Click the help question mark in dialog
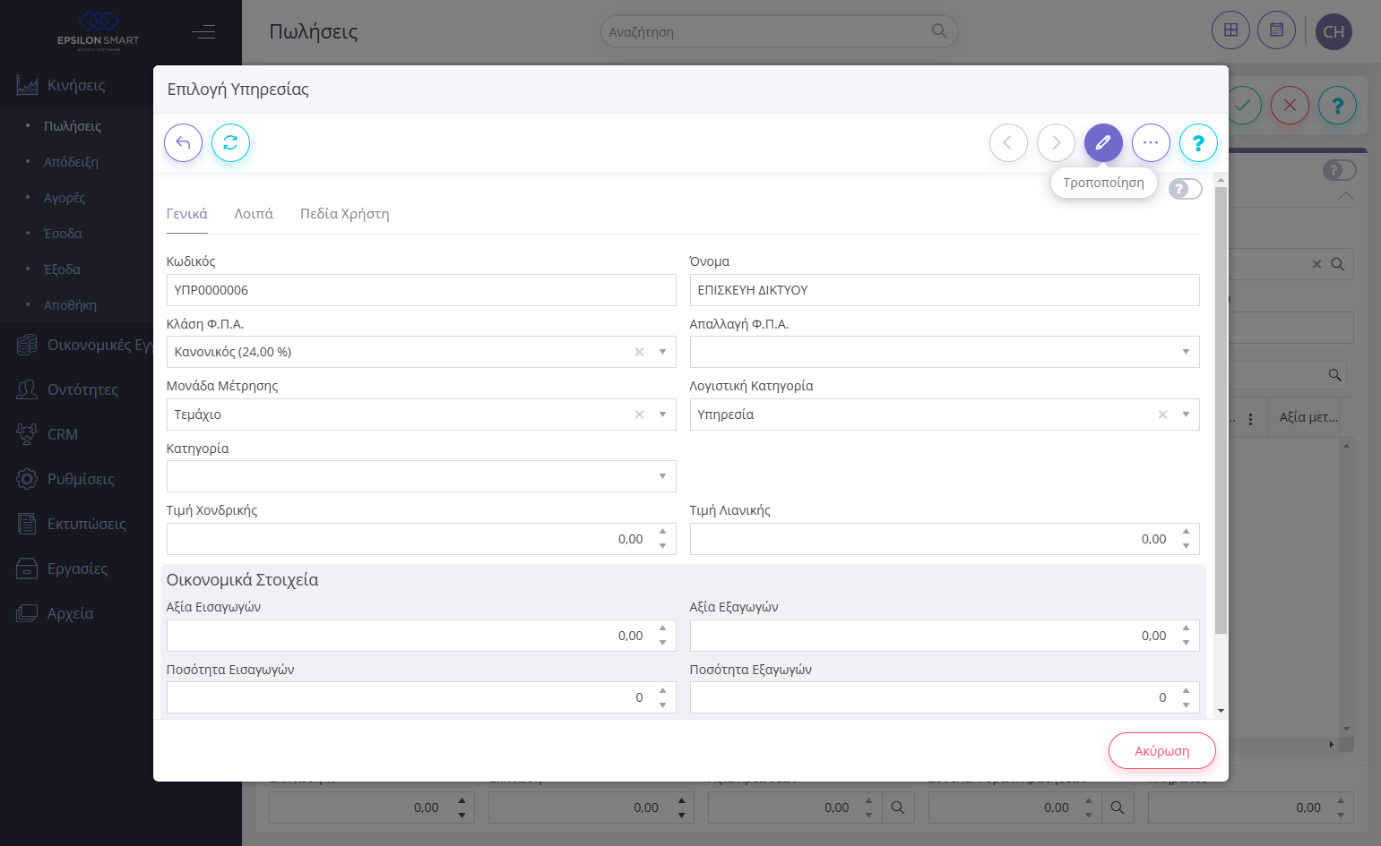Image resolution: width=1381 pixels, height=846 pixels. 1198,142
